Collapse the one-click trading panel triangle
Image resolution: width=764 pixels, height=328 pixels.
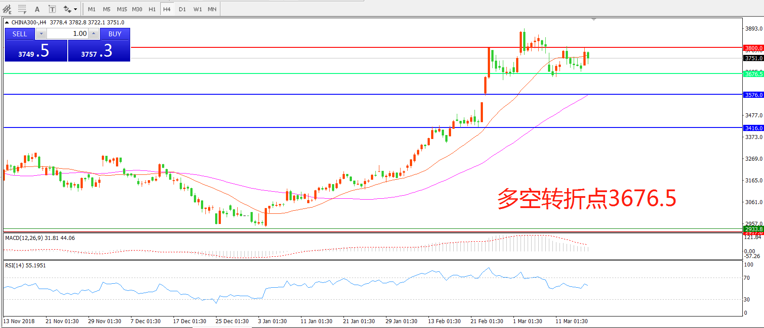coord(7,22)
